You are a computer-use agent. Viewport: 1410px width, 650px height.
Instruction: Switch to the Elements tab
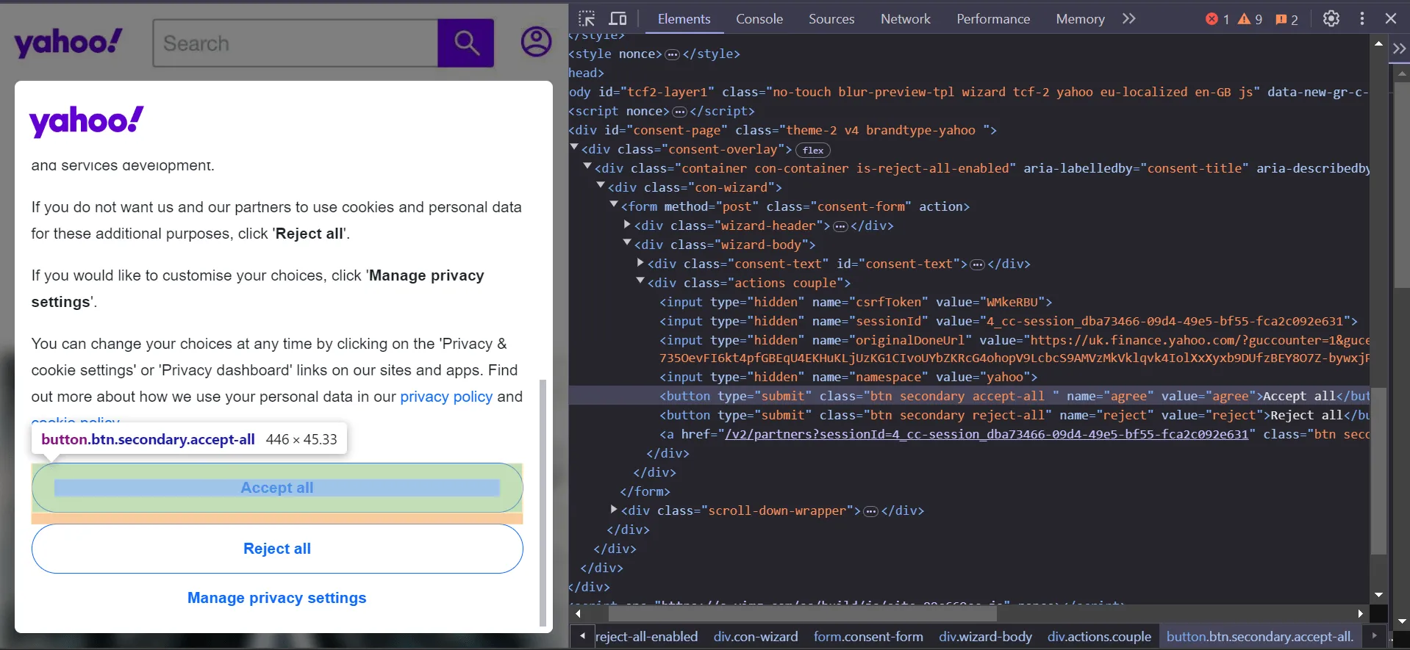pos(684,19)
